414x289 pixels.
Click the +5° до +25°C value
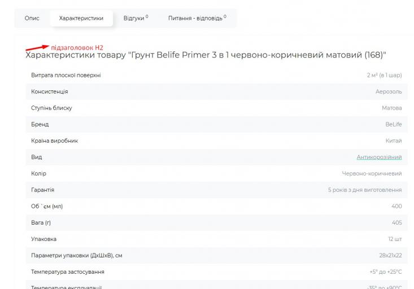click(386, 272)
